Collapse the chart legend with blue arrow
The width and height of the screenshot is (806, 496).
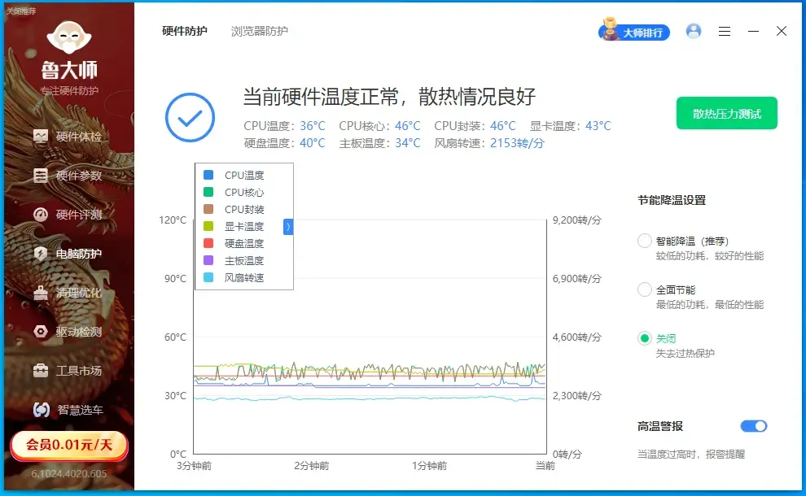tap(288, 226)
